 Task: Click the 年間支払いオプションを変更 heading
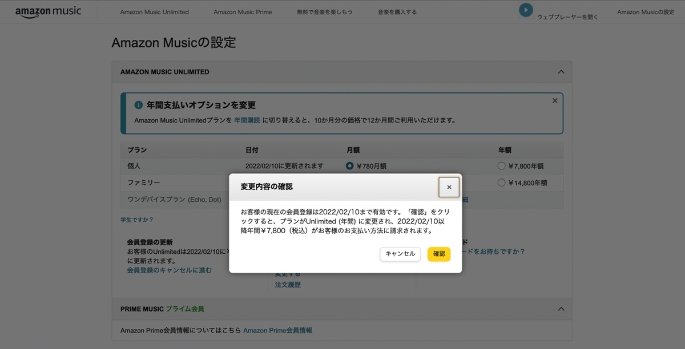(201, 105)
